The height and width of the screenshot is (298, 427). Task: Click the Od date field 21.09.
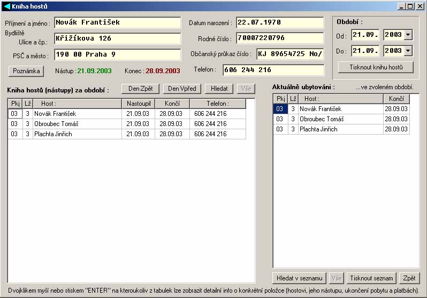click(365, 35)
